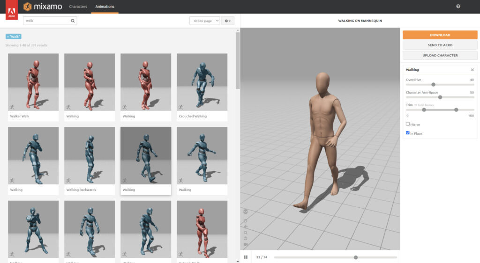This screenshot has width=480, height=263.
Task: Click the help question mark icon
Action: [458, 7]
